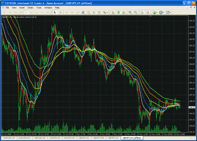The width and height of the screenshot is (197, 141).
Task: Click the '22 Oct 2008' date label
Action: point(6,134)
